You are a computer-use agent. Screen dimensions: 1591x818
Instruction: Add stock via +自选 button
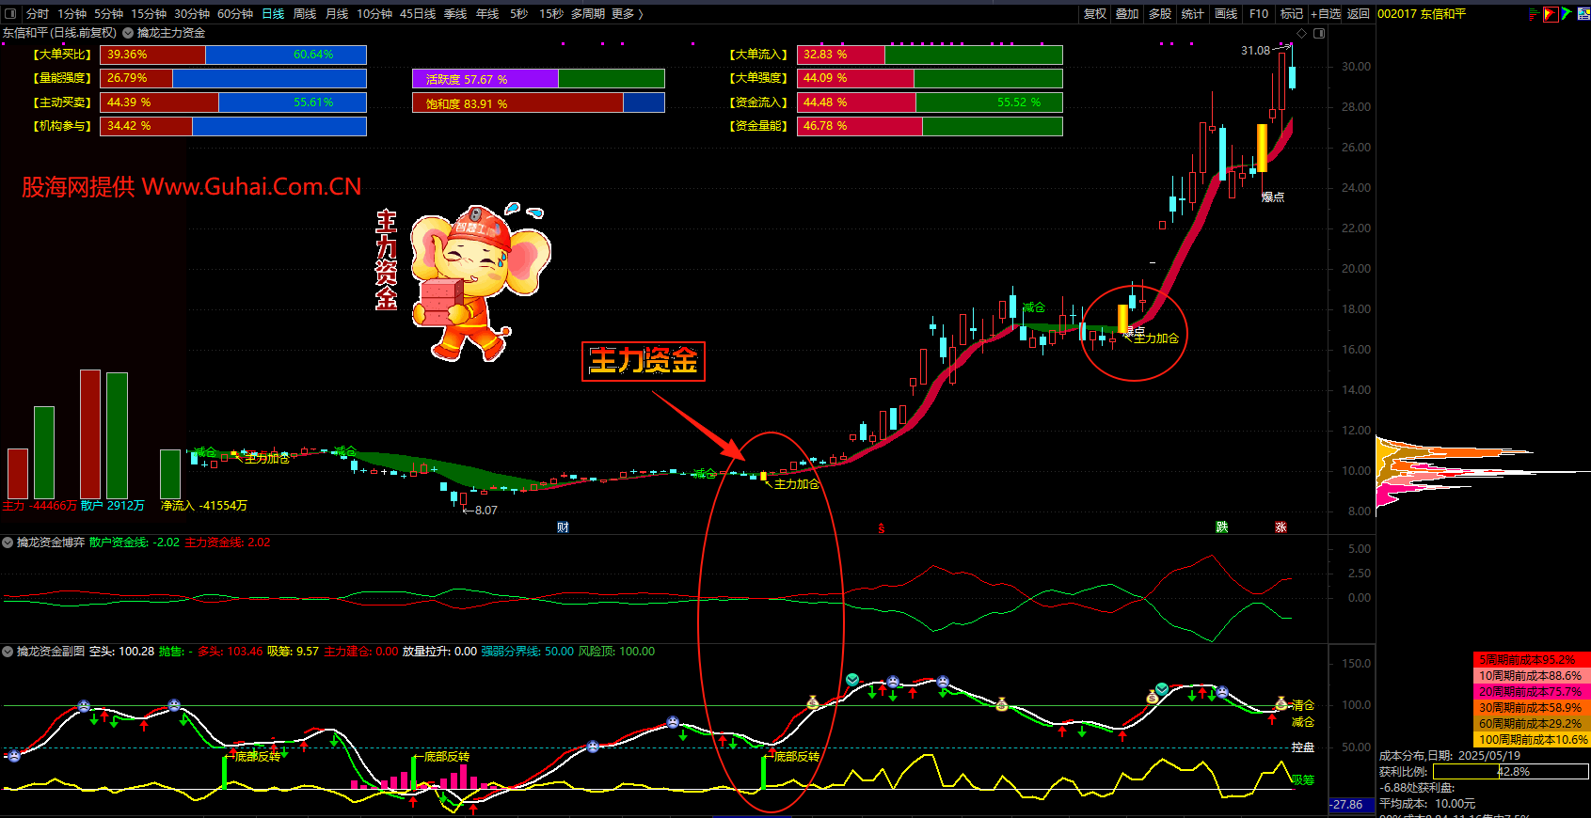[x=1326, y=13]
